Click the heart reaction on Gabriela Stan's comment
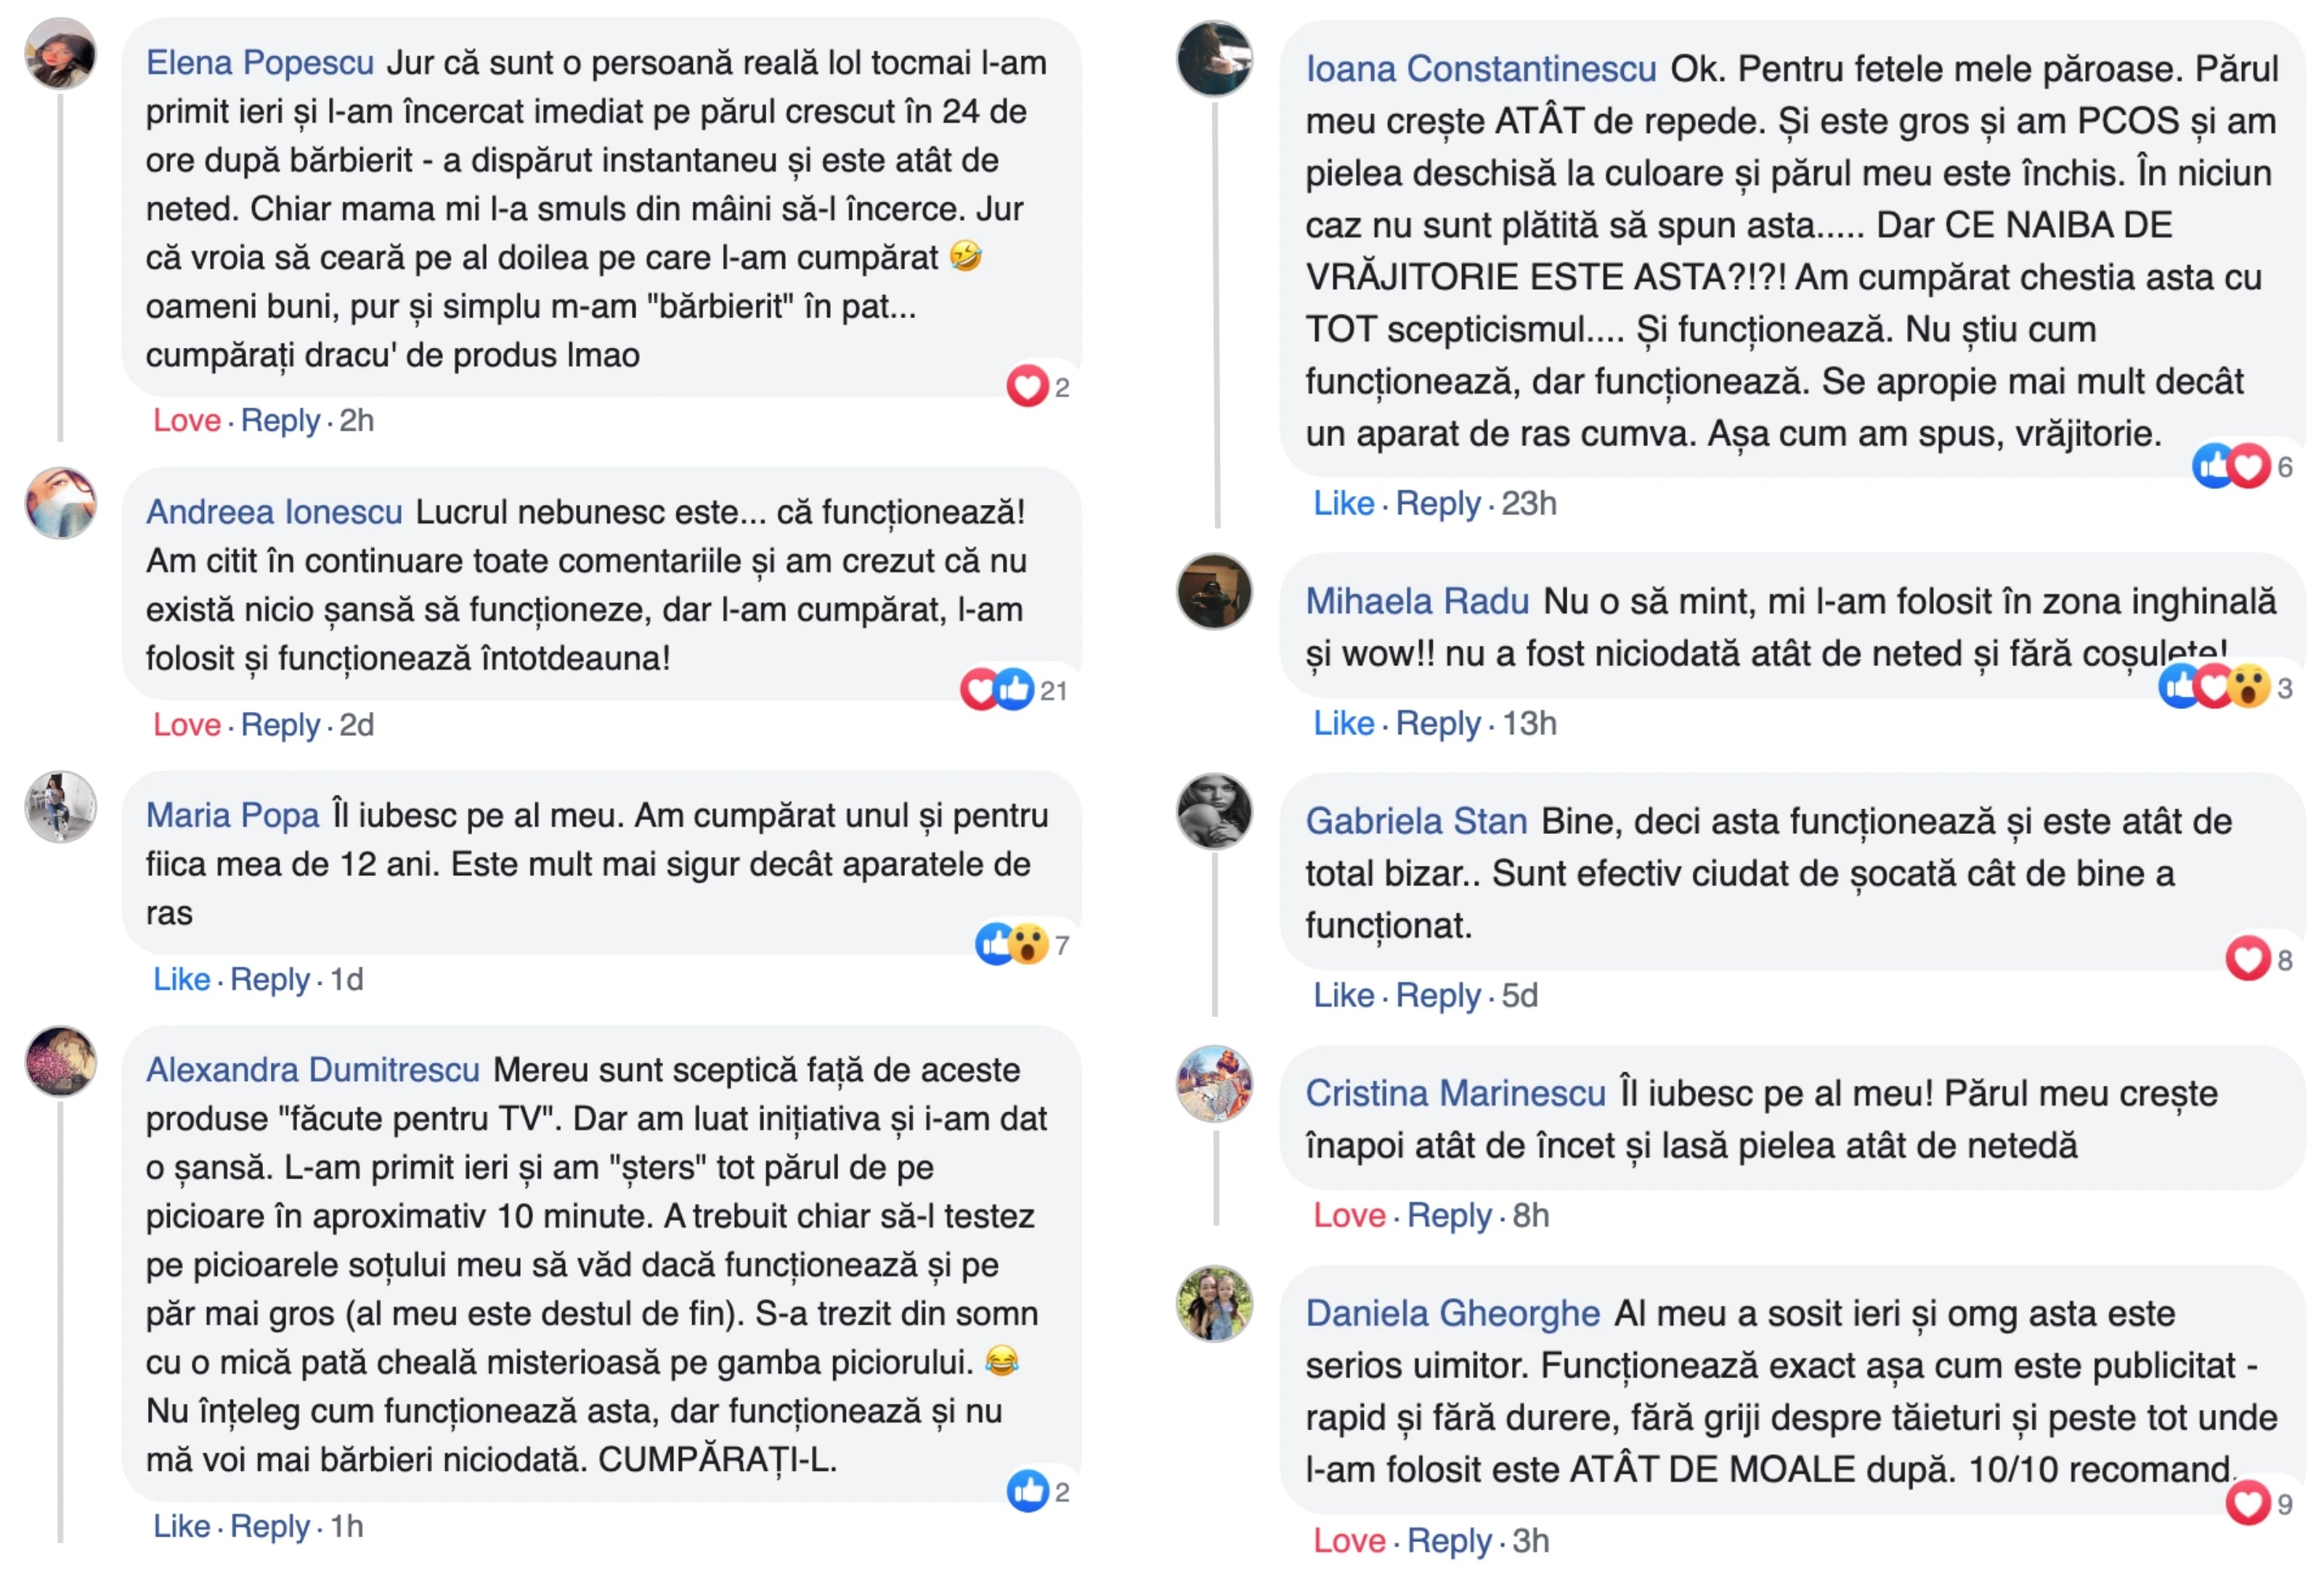 [2247, 959]
